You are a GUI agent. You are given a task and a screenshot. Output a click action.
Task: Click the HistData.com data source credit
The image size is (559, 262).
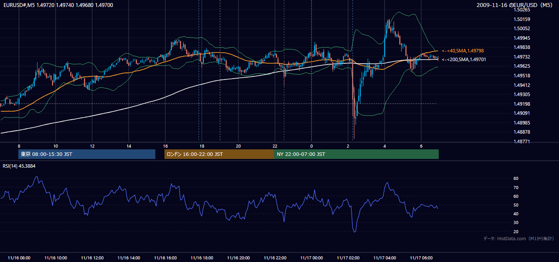519,238
